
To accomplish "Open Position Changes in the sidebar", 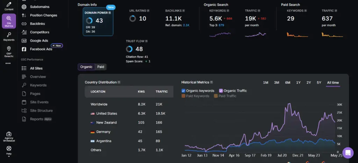I will 43,15.
